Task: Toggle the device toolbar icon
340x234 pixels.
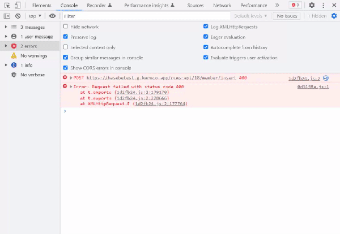Action: [18, 5]
